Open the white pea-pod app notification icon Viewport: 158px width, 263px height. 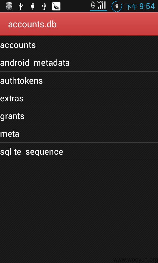pos(56,6)
